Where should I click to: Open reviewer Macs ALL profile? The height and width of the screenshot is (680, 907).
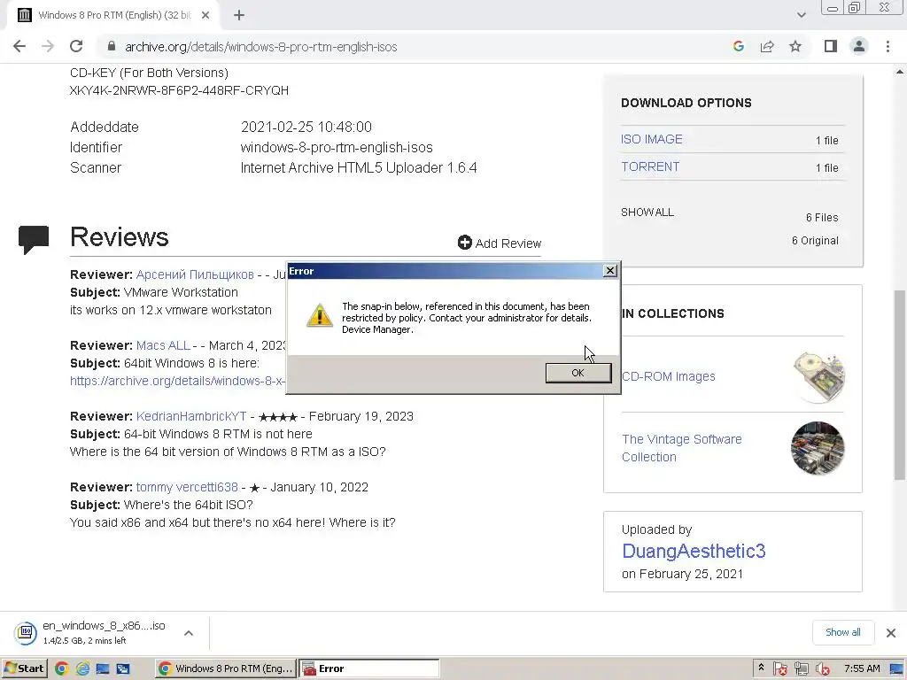click(x=163, y=345)
